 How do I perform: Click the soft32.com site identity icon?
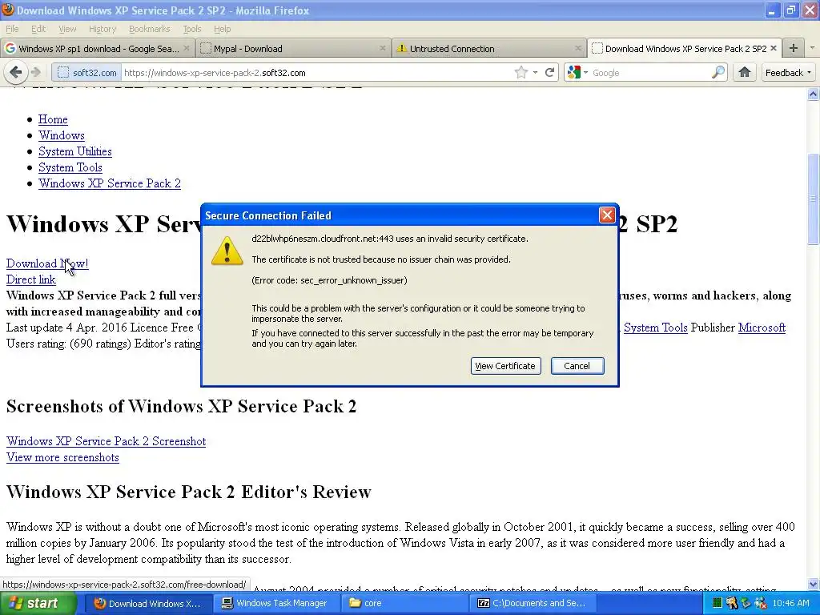pos(62,73)
